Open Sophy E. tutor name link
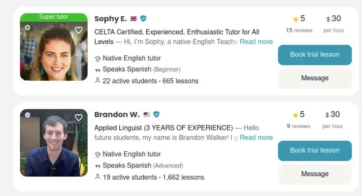 [x=110, y=19]
